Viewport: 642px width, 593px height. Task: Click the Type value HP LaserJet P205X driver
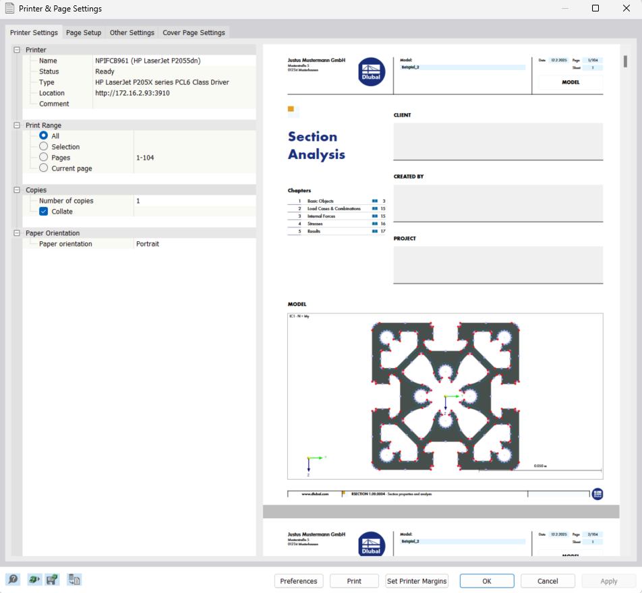click(162, 82)
